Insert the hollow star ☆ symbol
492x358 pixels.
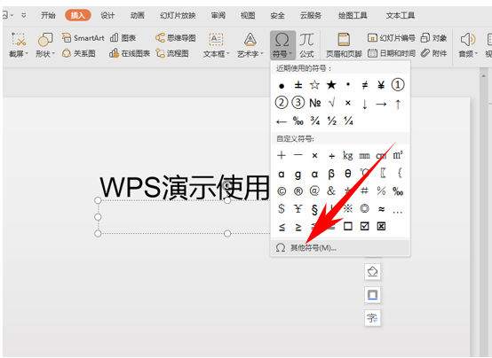pyautogui.click(x=314, y=84)
